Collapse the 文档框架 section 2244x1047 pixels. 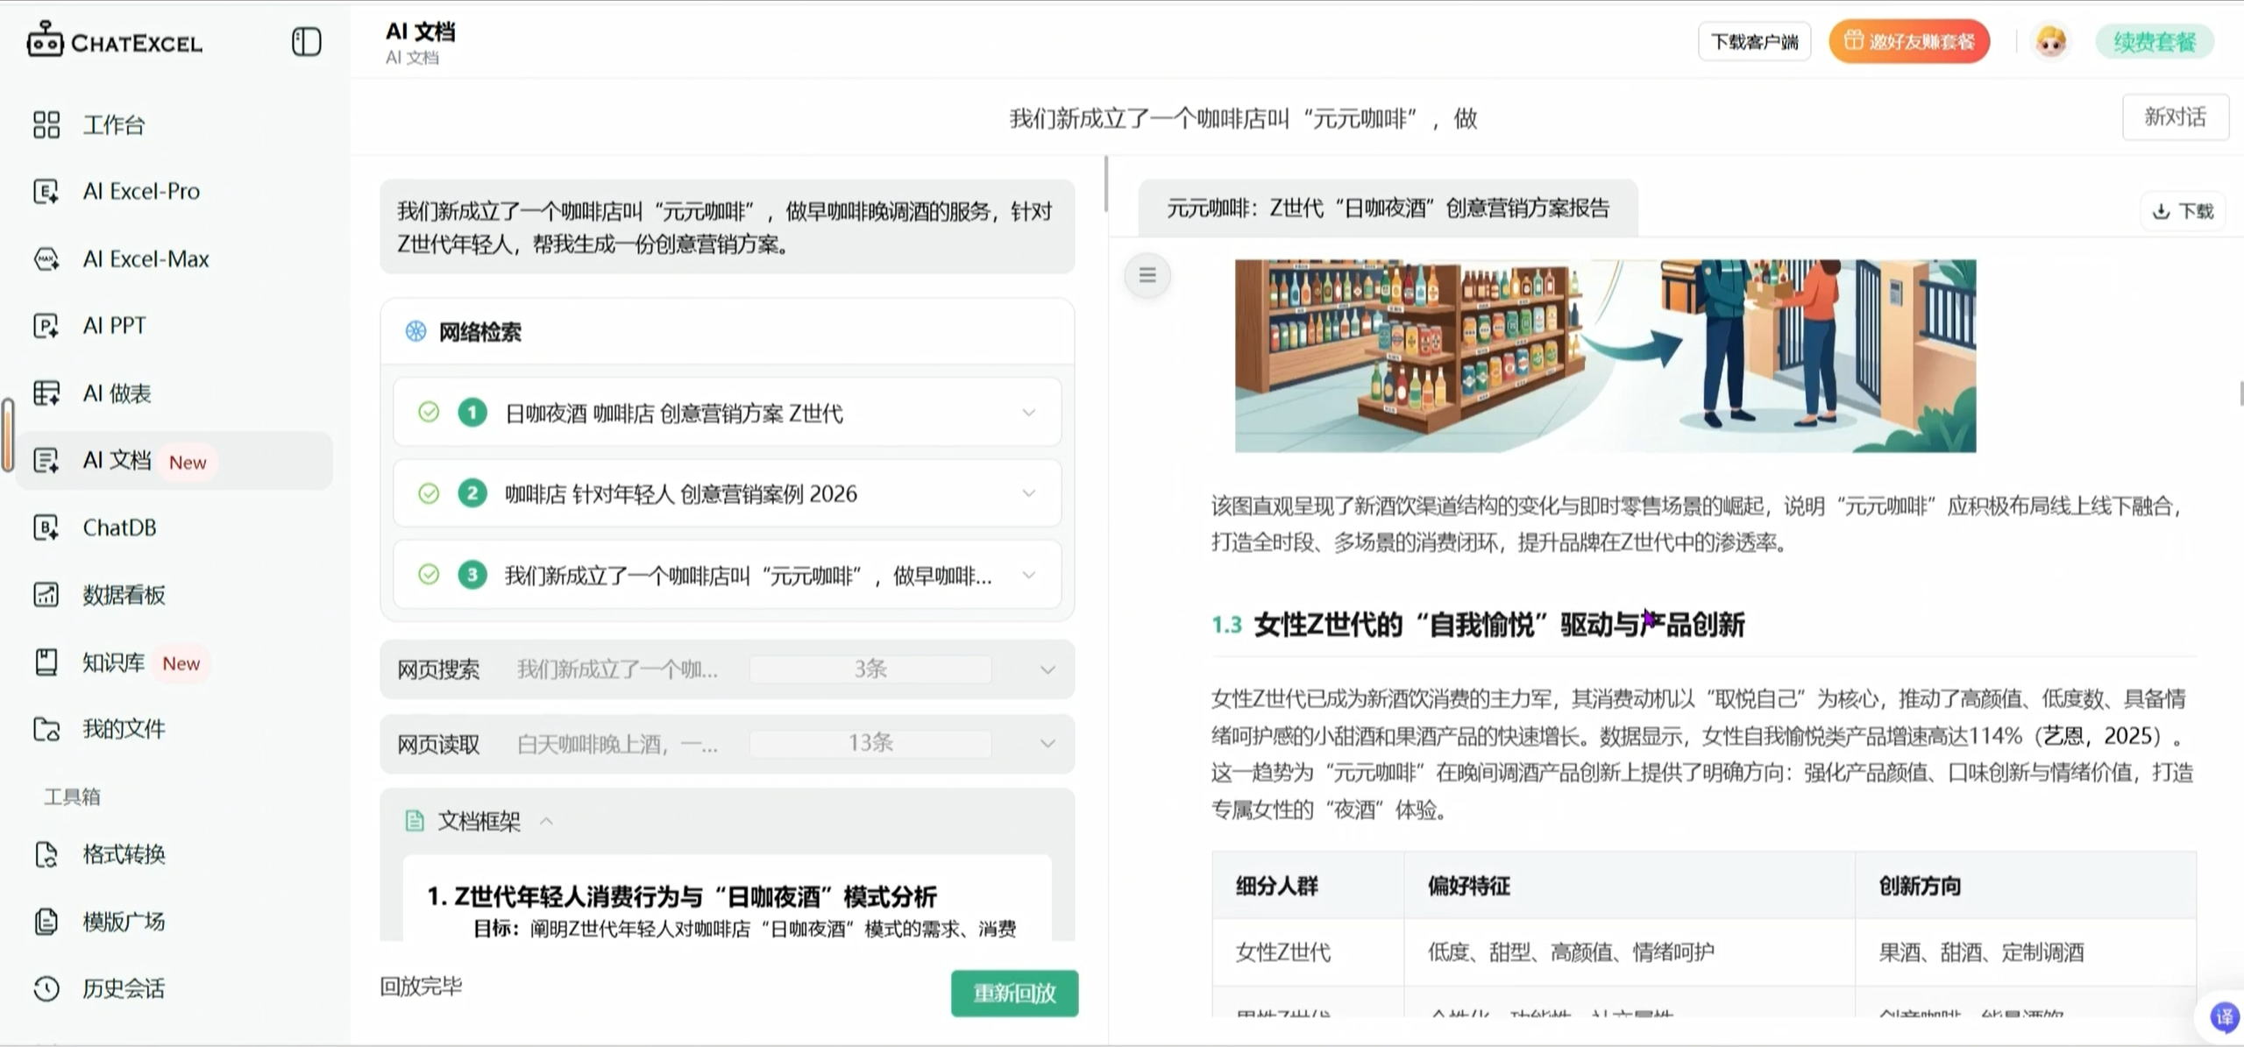pos(546,821)
